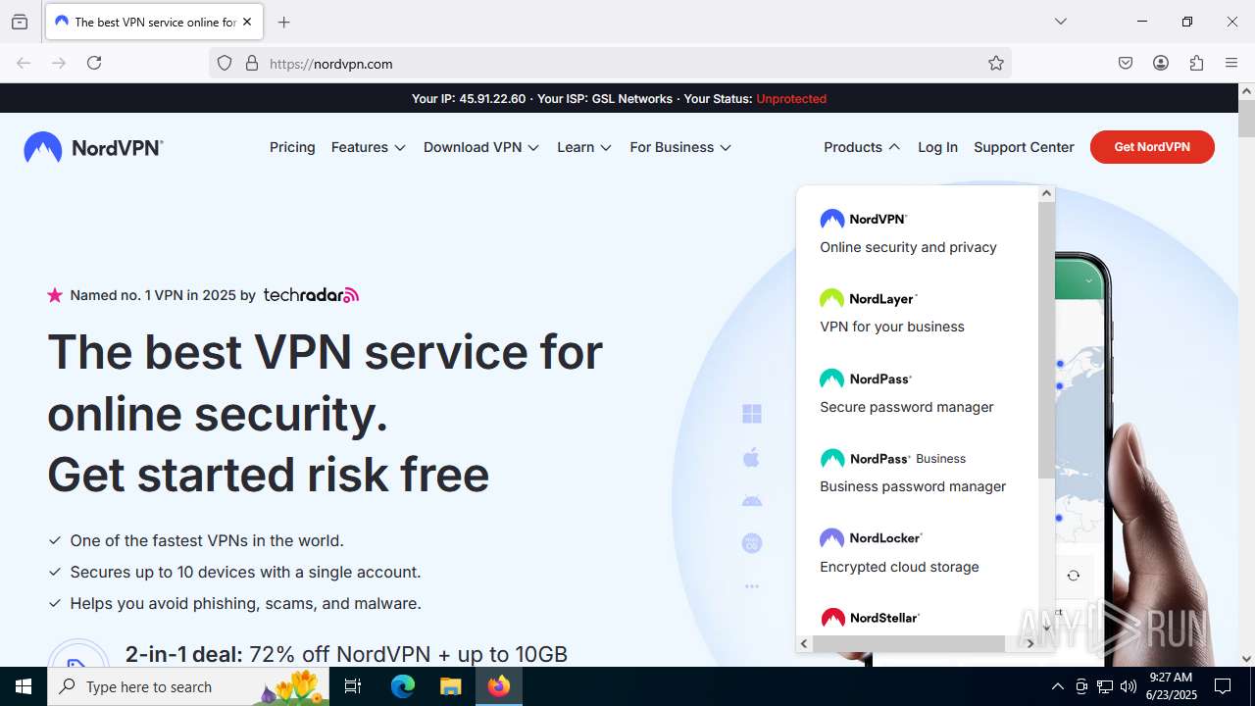The width and height of the screenshot is (1255, 706).
Task: Open Save to Pocket icon
Action: [x=1126, y=63]
